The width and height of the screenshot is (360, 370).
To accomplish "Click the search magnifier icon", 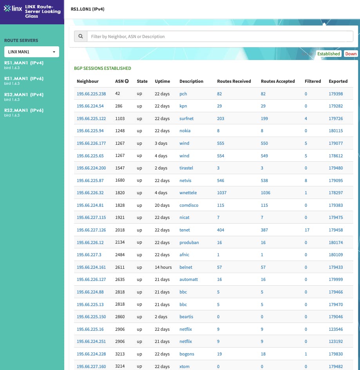I will pyautogui.click(x=81, y=36).
